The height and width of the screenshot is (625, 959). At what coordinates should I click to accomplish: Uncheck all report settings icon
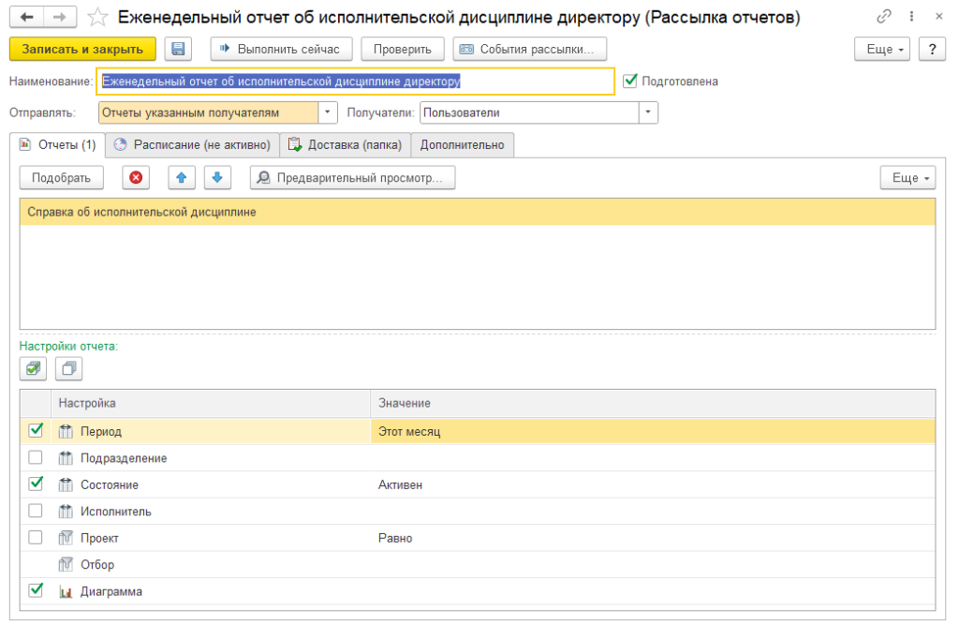(x=68, y=369)
